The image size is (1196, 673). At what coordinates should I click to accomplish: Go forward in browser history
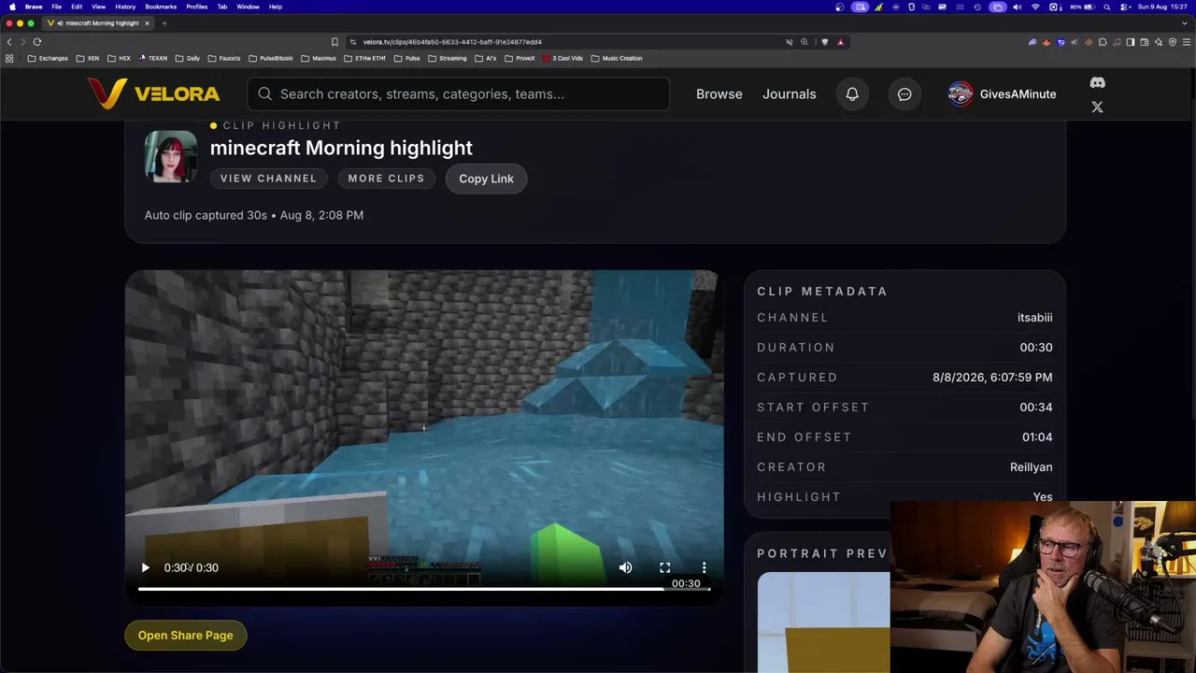22,42
